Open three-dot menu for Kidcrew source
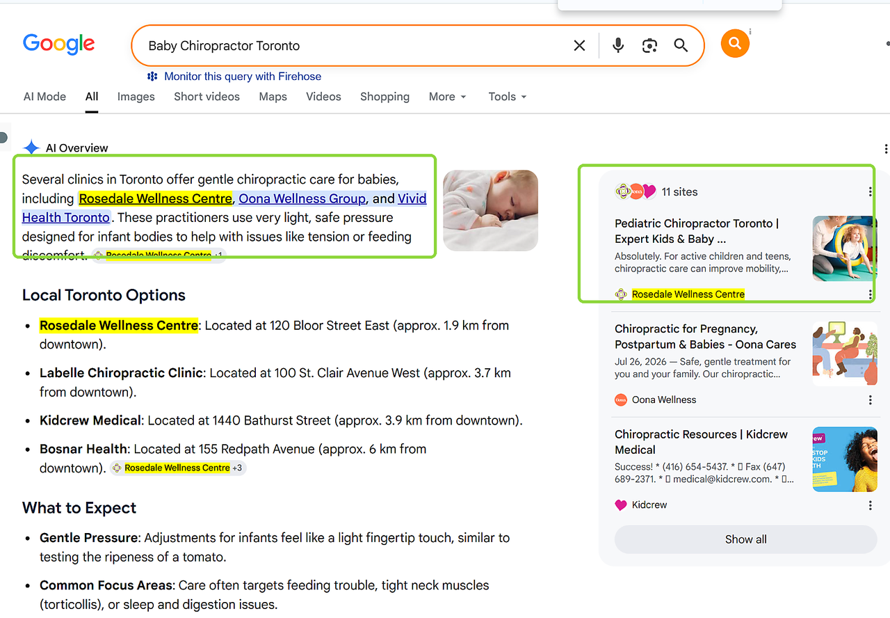This screenshot has height=618, width=890. point(870,506)
